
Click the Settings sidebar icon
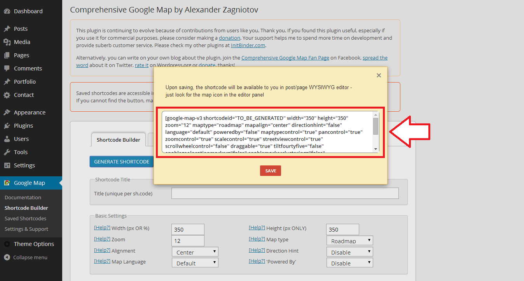point(7,165)
